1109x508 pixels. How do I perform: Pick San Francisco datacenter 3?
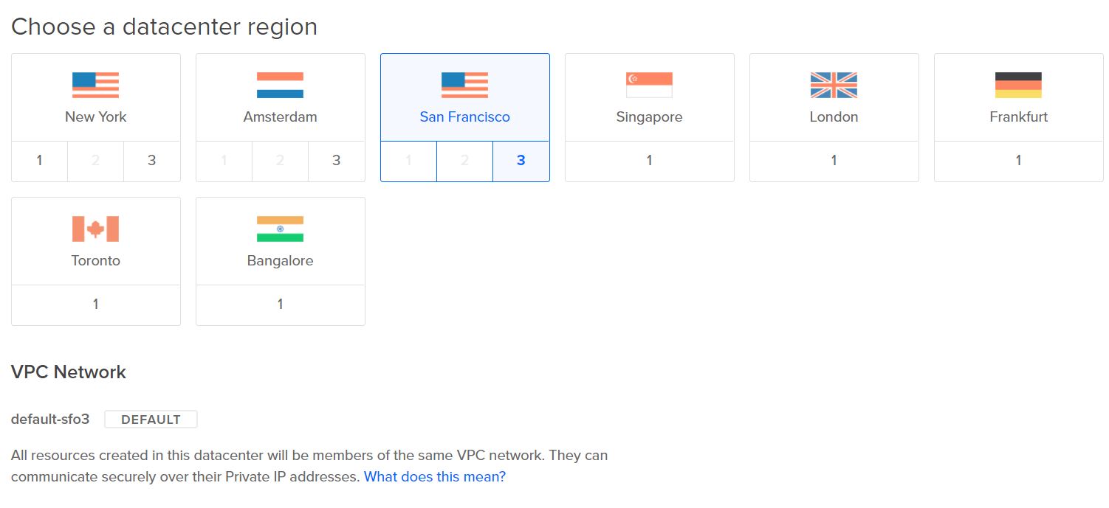(x=521, y=161)
